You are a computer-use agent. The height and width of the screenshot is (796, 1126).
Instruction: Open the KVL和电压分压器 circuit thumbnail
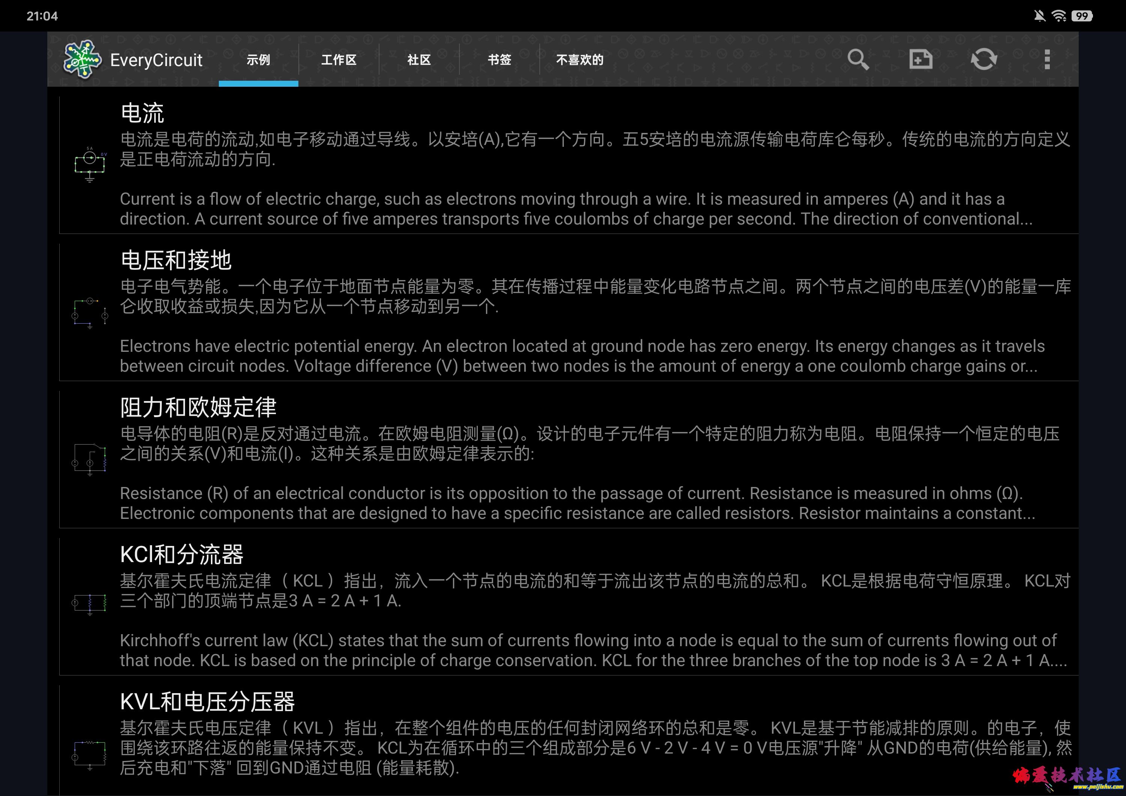90,754
